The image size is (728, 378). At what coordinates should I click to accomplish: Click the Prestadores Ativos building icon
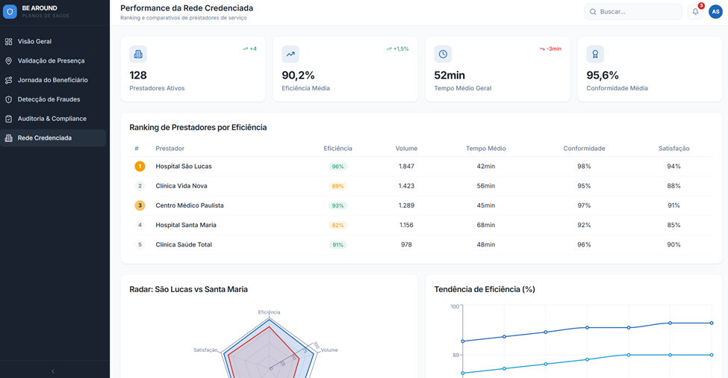138,55
